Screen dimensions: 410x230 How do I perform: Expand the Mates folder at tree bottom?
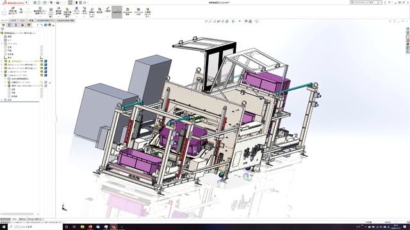[x=2, y=100]
